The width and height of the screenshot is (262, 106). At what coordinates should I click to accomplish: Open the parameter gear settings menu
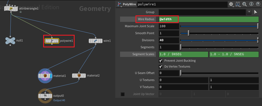pyautogui.click(x=231, y=4)
